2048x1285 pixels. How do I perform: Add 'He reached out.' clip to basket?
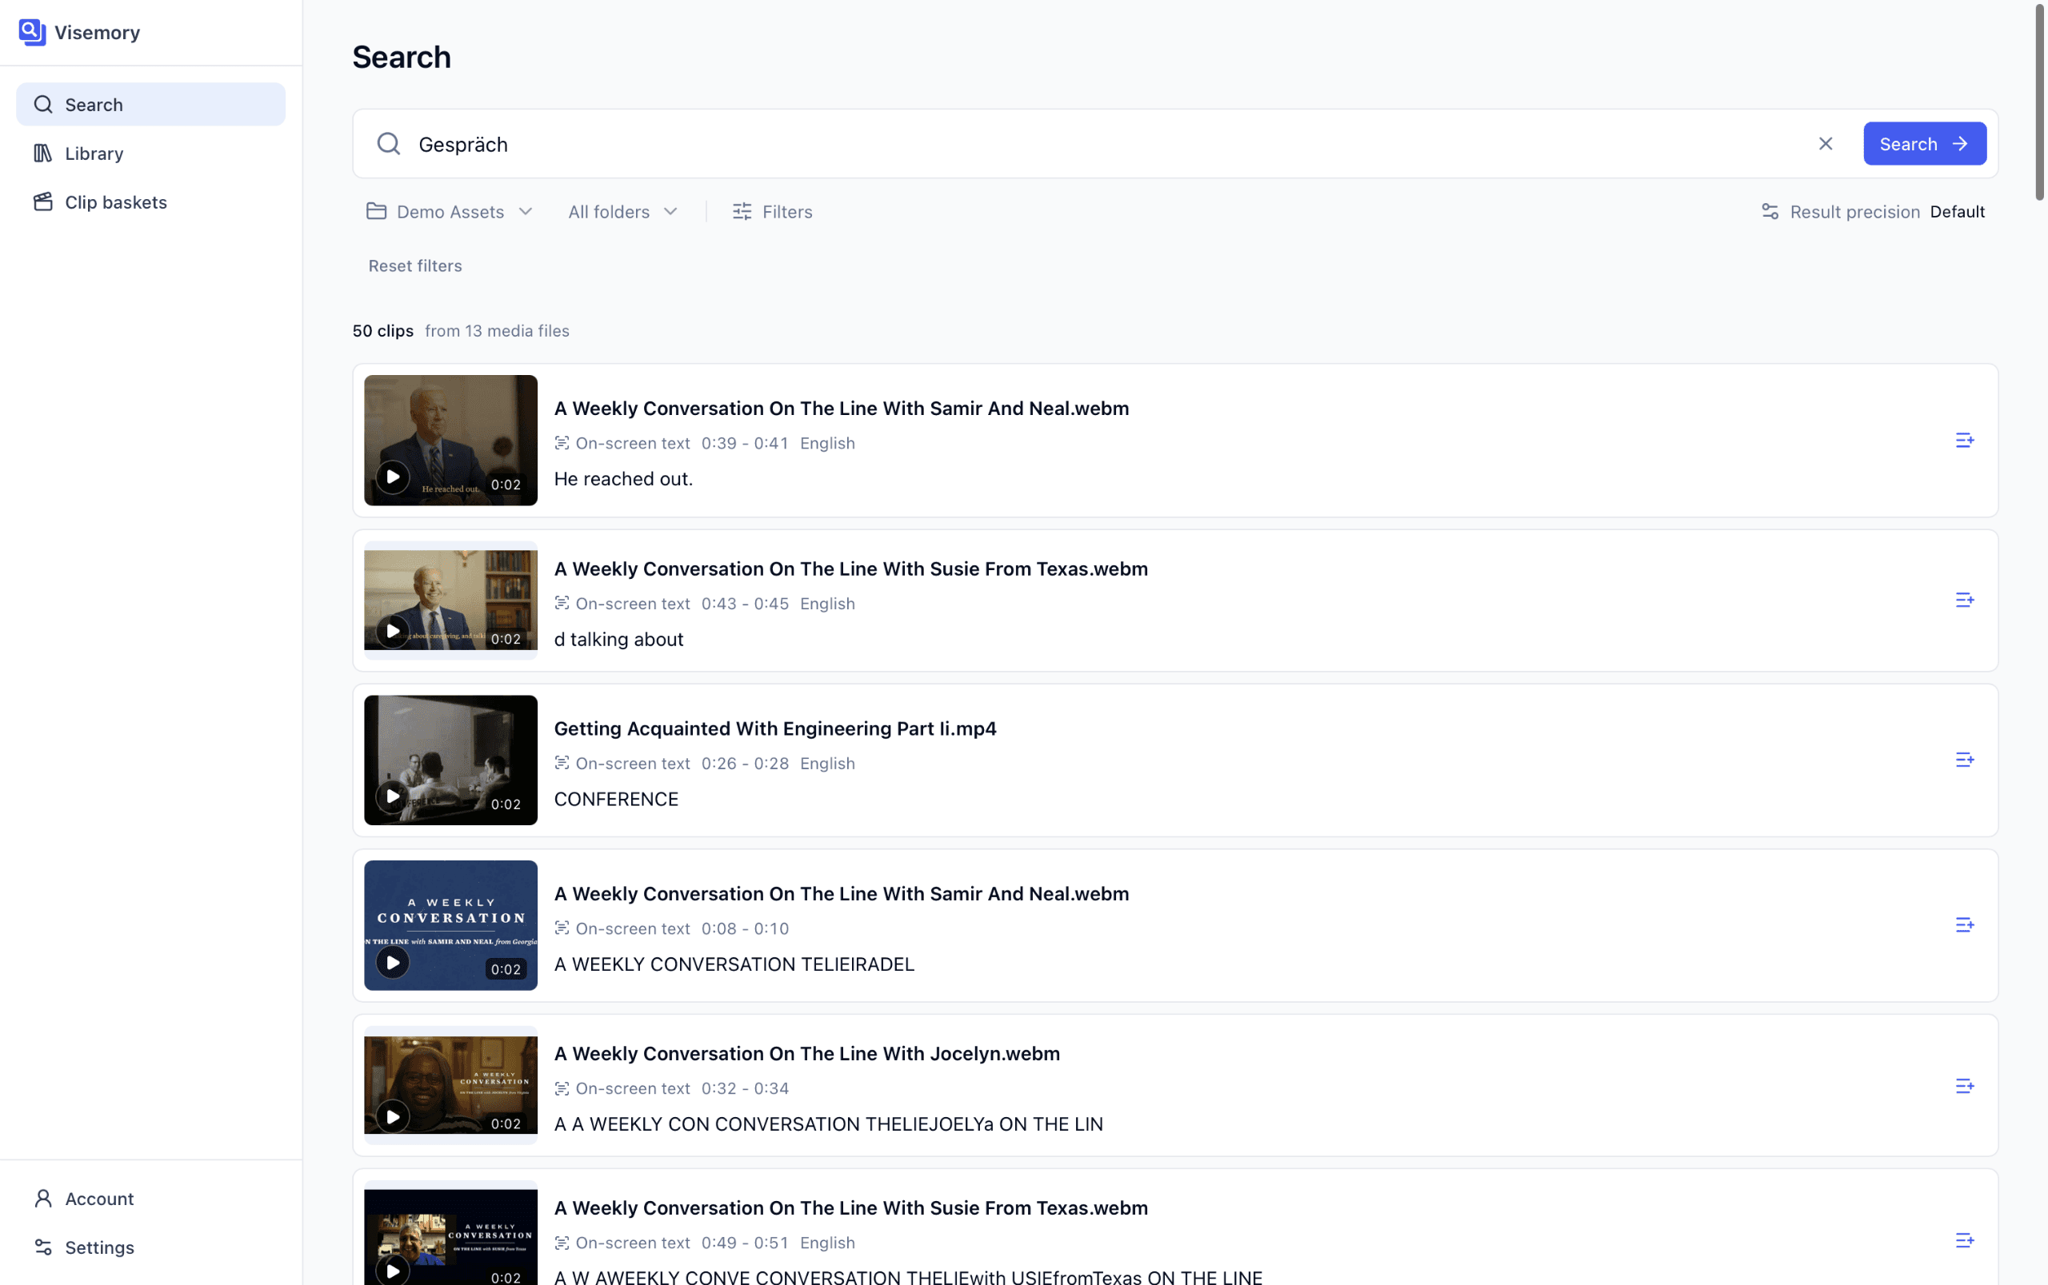pos(1964,441)
